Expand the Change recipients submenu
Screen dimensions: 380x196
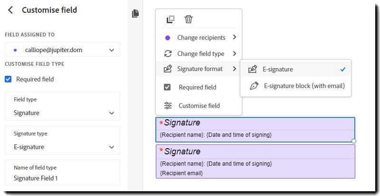(199, 37)
